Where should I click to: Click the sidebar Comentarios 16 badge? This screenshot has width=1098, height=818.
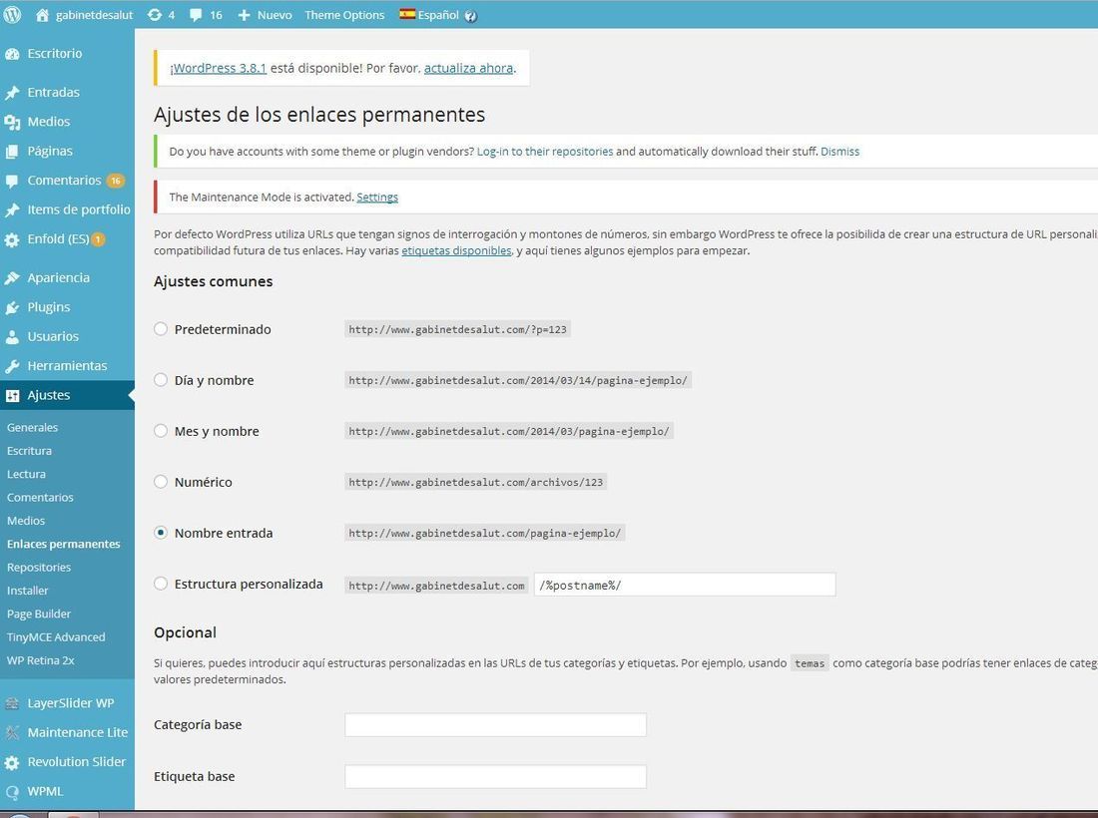tap(116, 181)
